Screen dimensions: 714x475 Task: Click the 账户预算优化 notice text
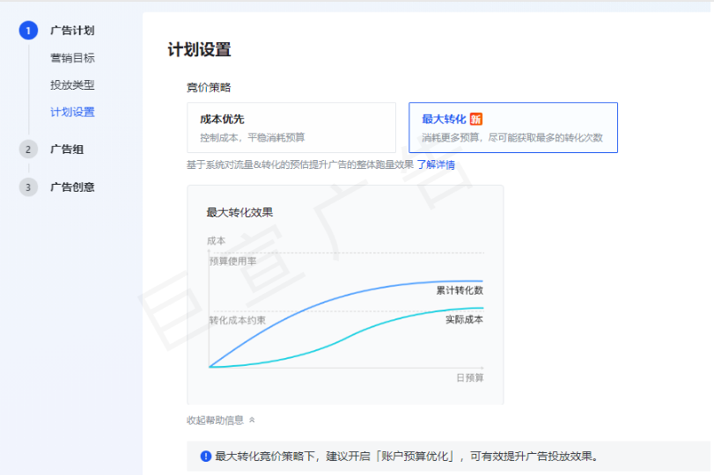click(x=416, y=456)
